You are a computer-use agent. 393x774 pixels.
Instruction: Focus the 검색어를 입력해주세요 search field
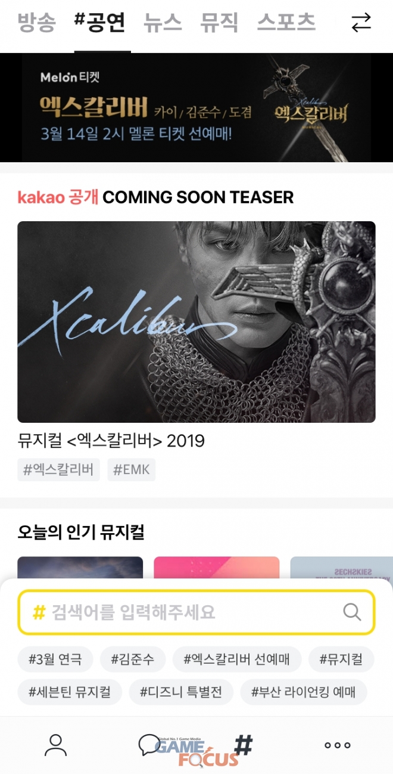[196, 612]
